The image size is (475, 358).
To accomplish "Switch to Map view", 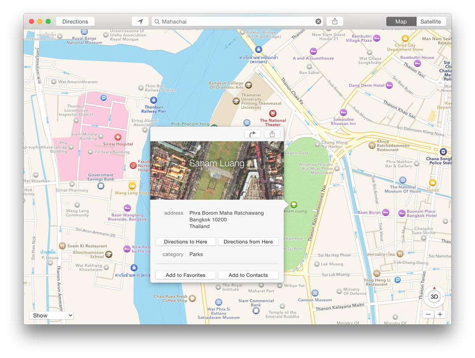I will point(401,22).
